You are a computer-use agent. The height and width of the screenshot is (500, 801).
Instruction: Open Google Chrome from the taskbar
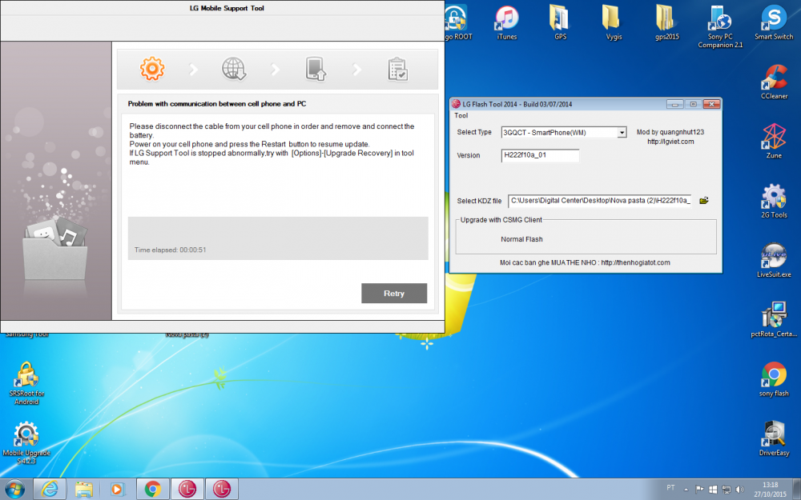[153, 490]
